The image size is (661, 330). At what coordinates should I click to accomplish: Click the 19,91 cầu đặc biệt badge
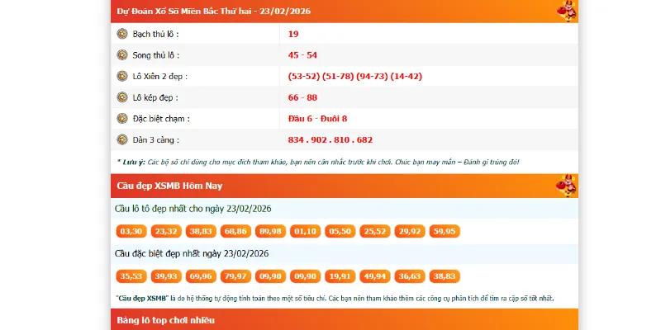(x=340, y=276)
